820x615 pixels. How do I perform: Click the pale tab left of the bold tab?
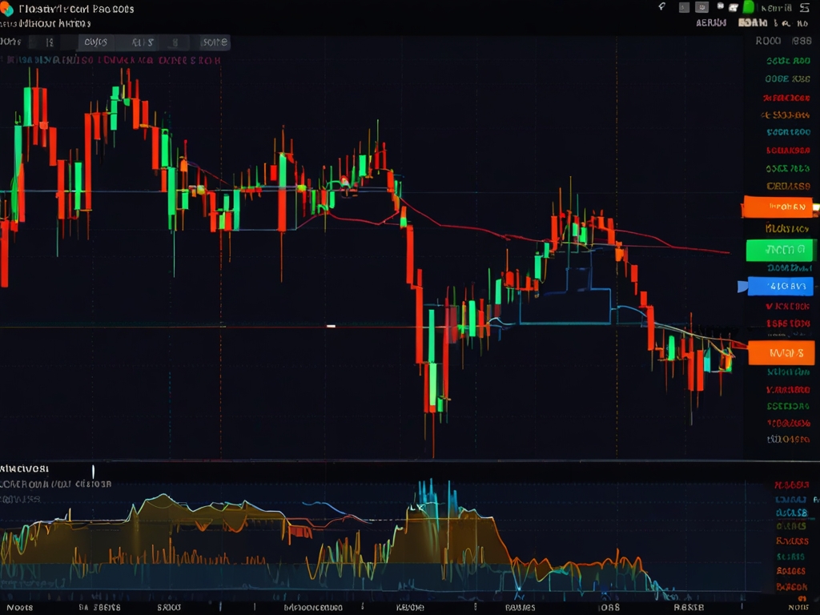(x=711, y=23)
